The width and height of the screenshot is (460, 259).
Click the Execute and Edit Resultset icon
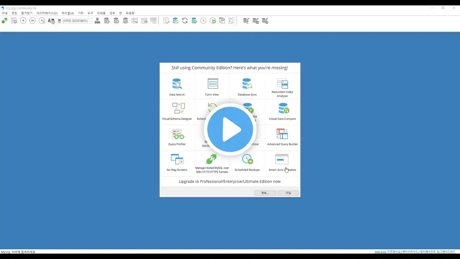[x=42, y=21]
